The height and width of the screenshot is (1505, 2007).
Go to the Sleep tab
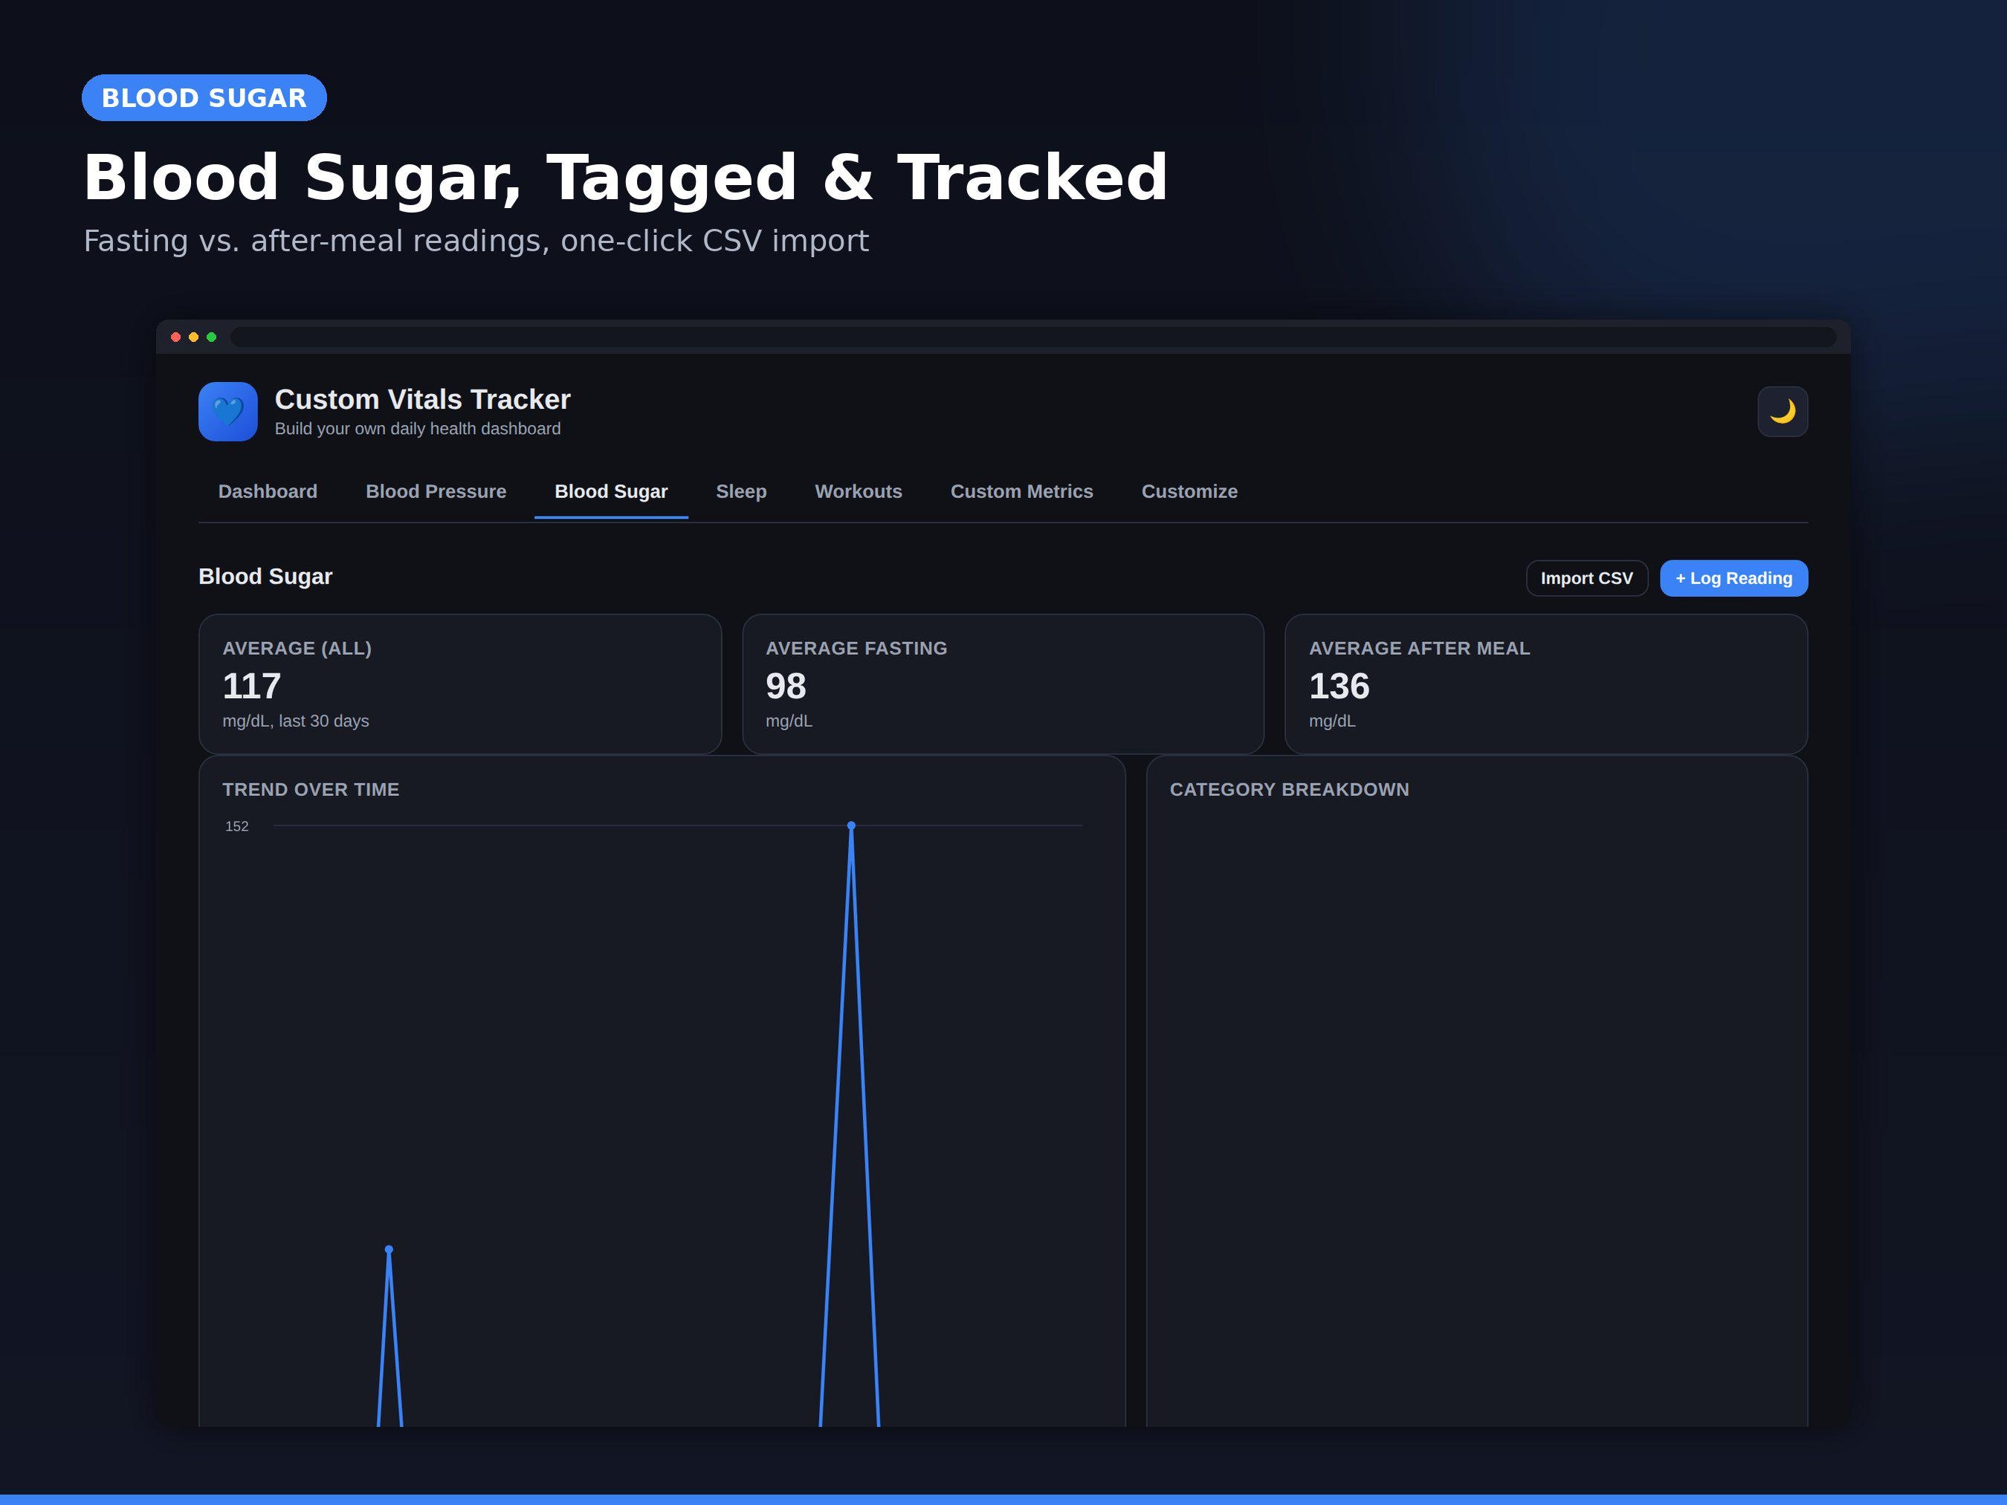click(x=741, y=492)
